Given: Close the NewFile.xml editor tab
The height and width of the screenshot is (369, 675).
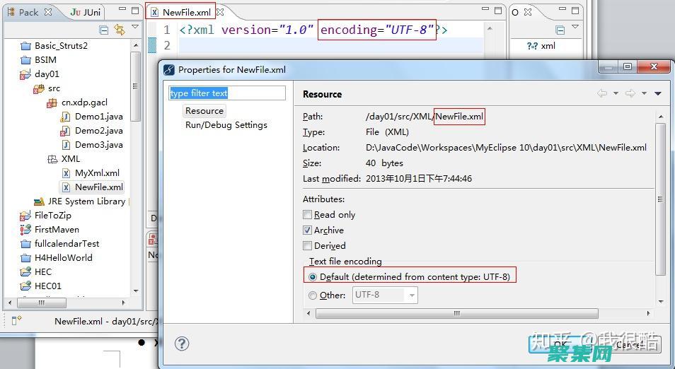Looking at the screenshot, I should [220, 12].
